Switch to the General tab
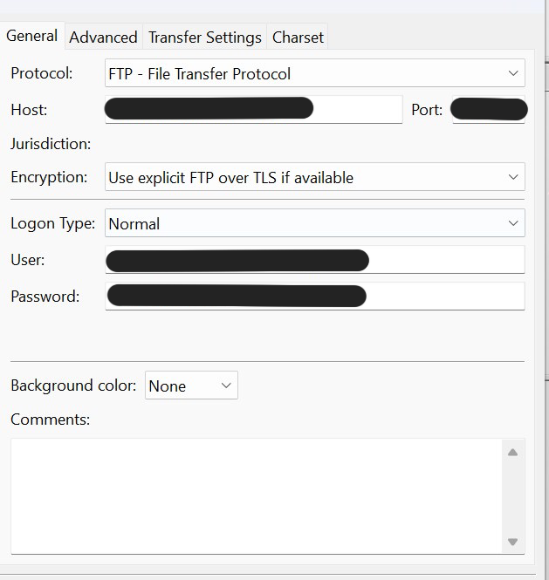This screenshot has width=549, height=580. [x=31, y=36]
